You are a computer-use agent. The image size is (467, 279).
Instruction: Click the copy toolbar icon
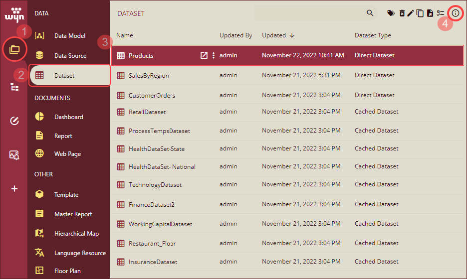tap(420, 13)
